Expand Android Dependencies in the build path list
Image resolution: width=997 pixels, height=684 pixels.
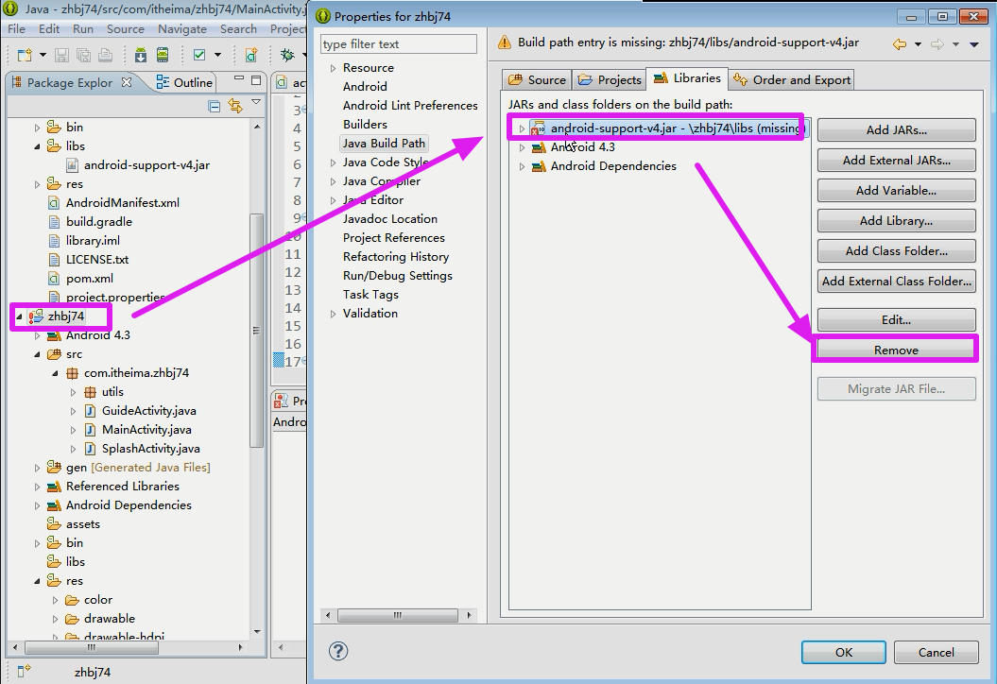(x=522, y=166)
